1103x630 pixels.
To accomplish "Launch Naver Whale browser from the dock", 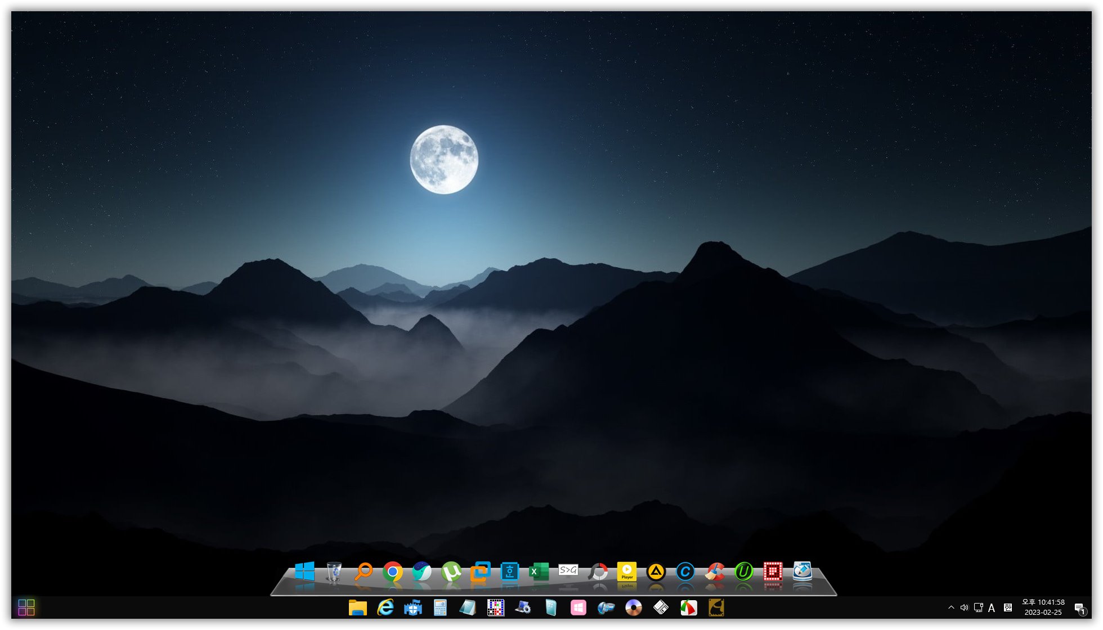I will (x=422, y=571).
